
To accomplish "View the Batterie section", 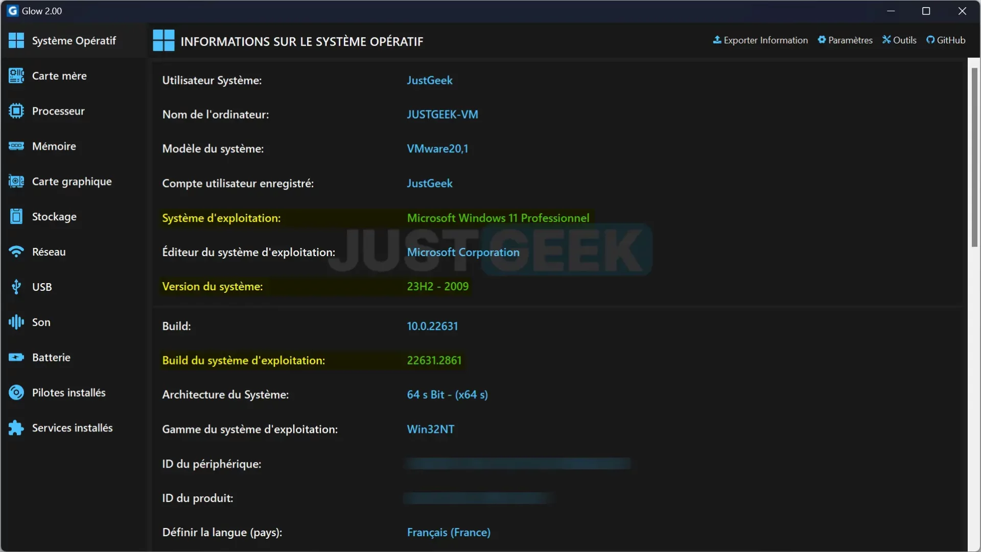I will 74,357.
